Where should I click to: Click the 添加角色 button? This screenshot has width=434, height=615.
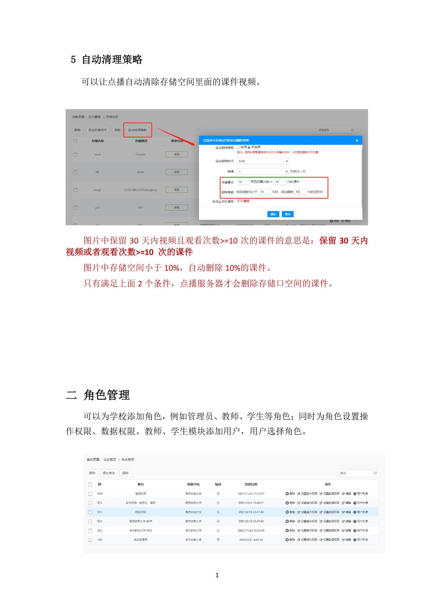109,473
